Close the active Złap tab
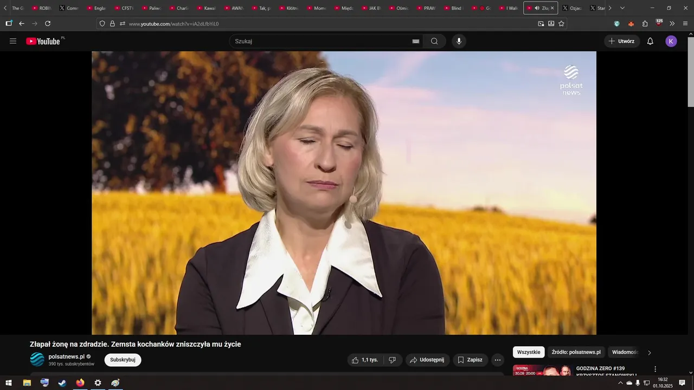Viewport: 694px width, 390px height. pyautogui.click(x=552, y=8)
